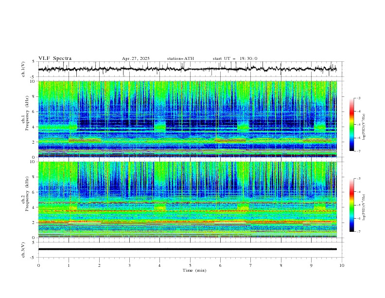The width and height of the screenshot is (385, 298).
Task: Click the 'station=ATH' label
Action: click(180, 58)
